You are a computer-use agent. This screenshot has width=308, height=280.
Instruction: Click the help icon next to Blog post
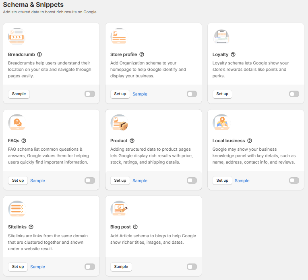tap(135, 227)
